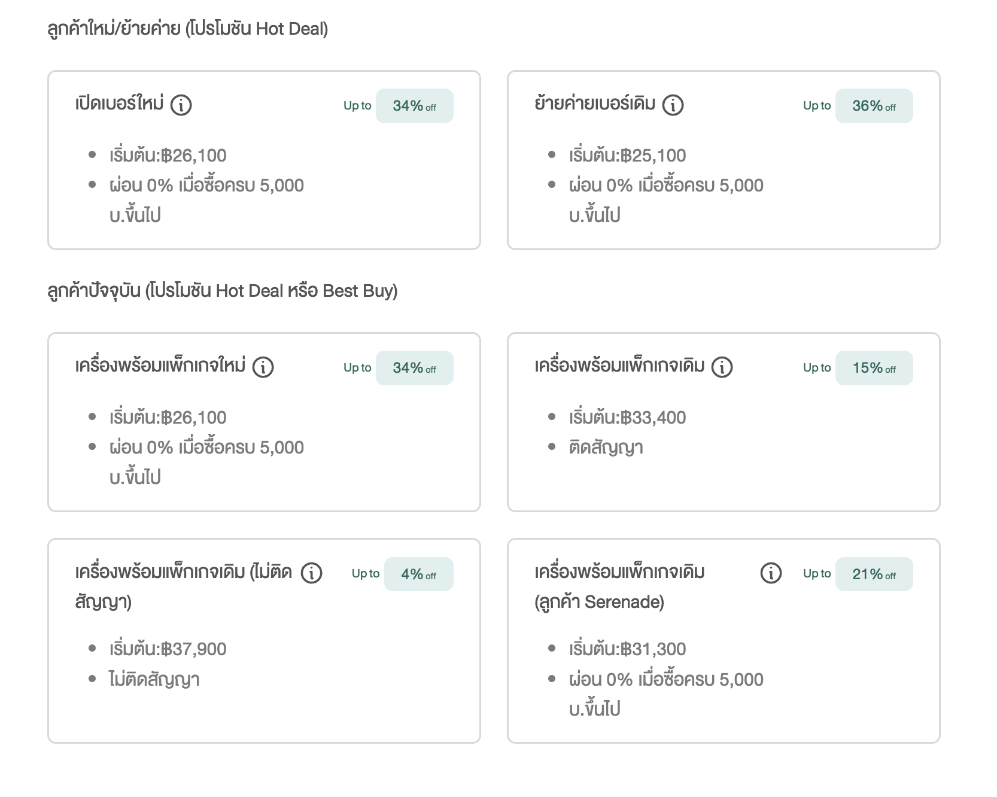Viewport: 997px width, 797px height.
Task: Show info for ลูกค้า Serenade package
Action: coord(771,573)
